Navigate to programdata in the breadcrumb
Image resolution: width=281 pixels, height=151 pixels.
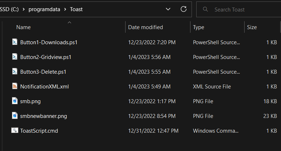click(44, 9)
